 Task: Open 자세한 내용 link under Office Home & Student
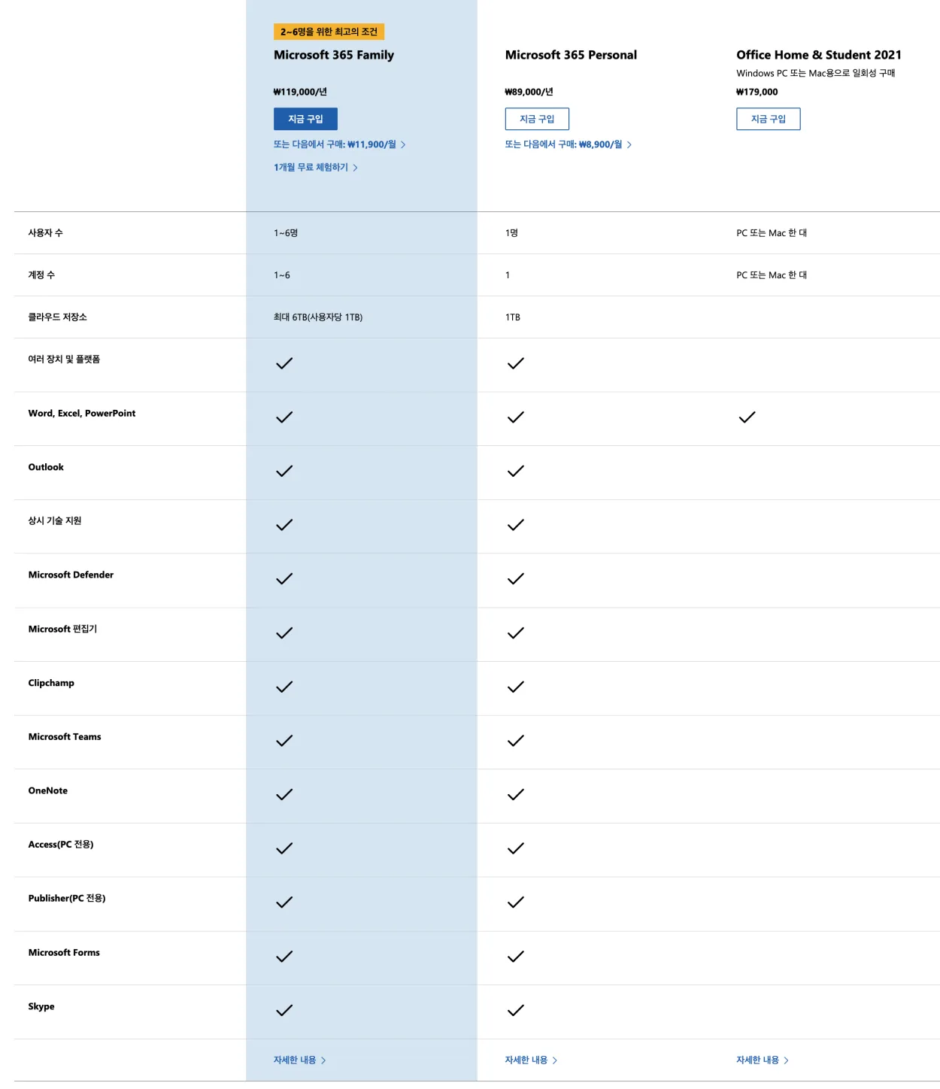coord(763,1060)
